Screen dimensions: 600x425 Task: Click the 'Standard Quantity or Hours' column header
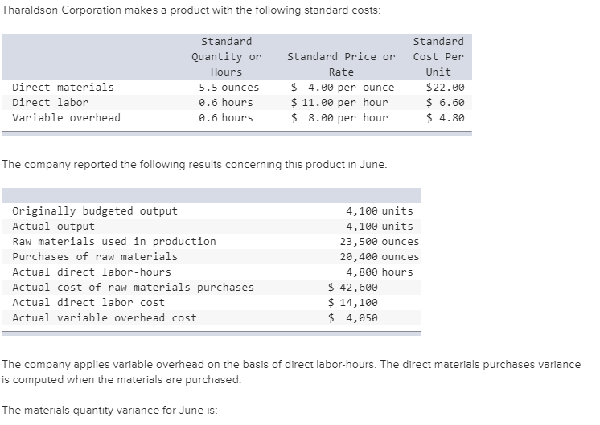226,56
